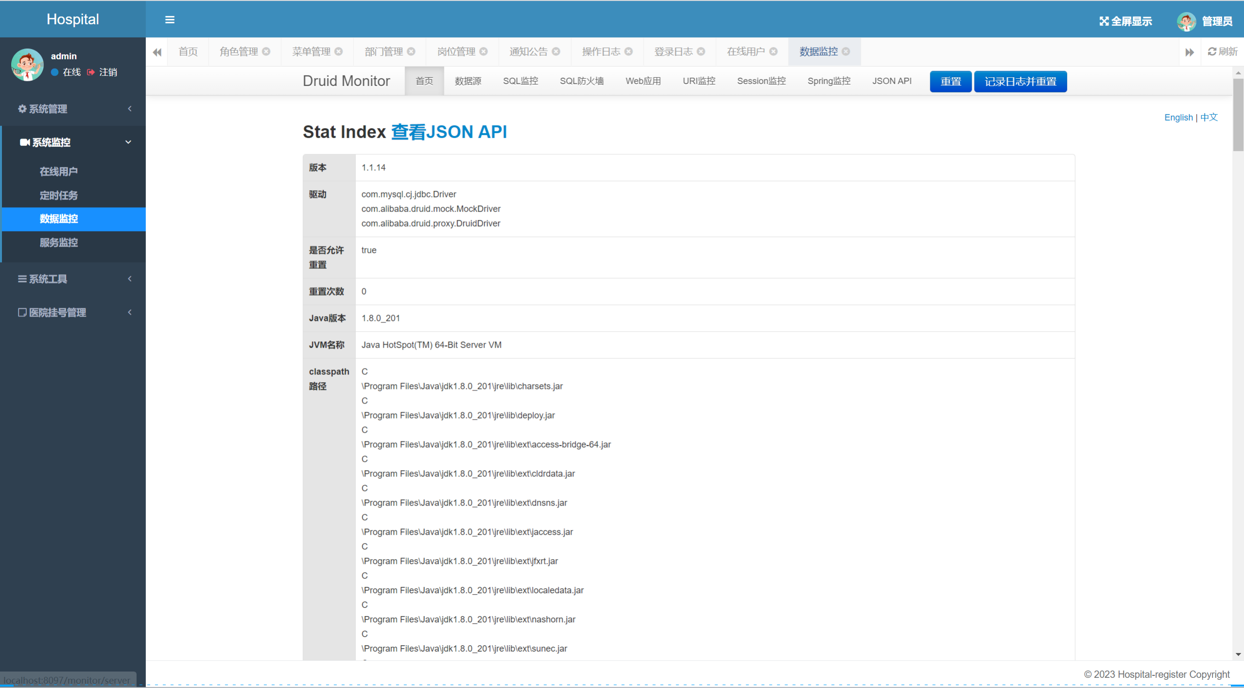This screenshot has width=1244, height=688.
Task: Toggle the hamburger sidebar collapse icon
Action: 170,20
